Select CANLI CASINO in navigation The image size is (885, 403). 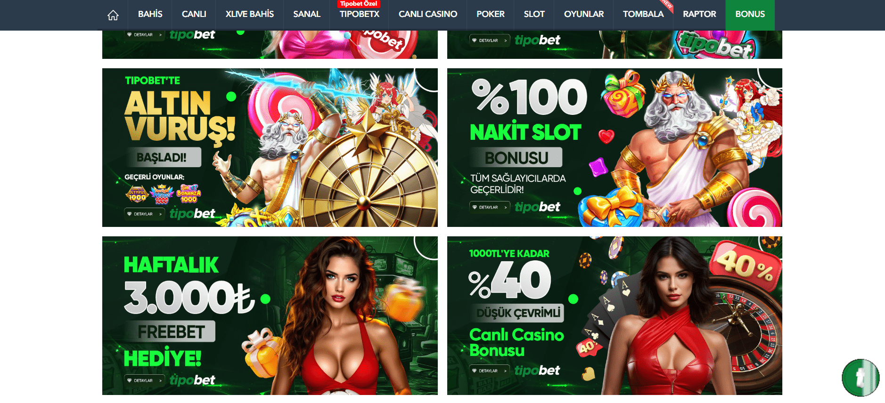(427, 14)
